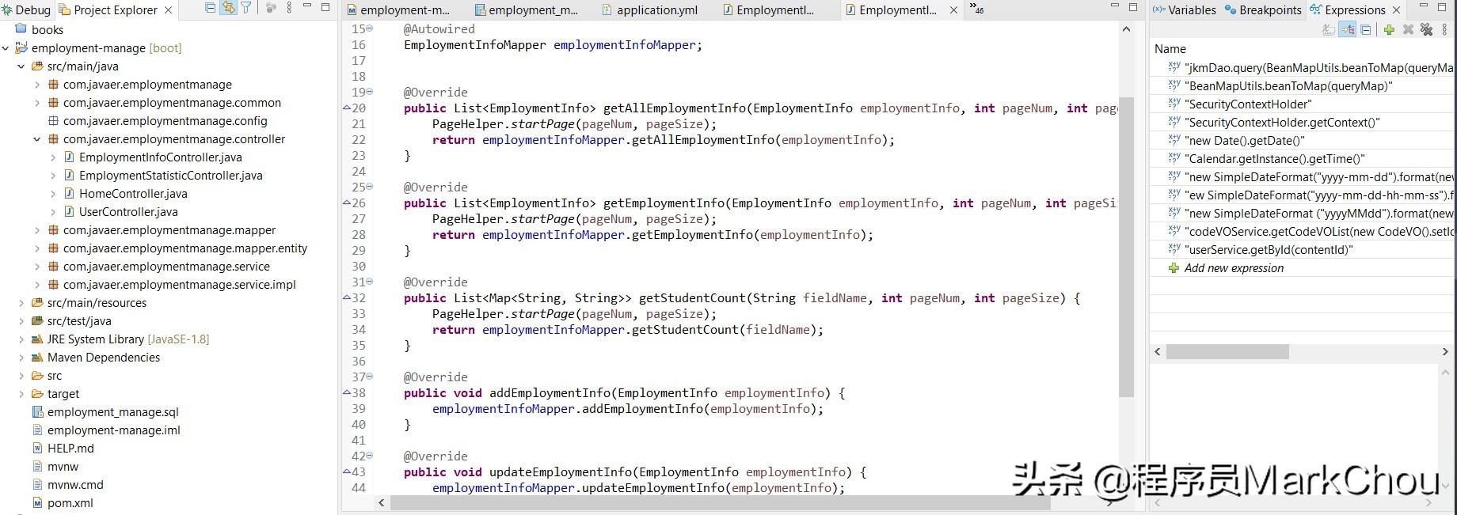
Task: Collapse the controller package node
Action: click(37, 139)
